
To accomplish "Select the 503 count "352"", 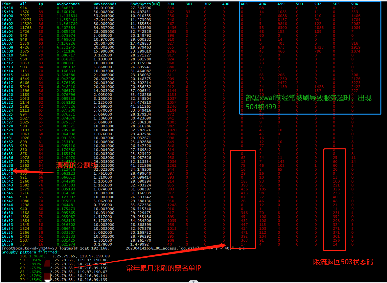I will coord(336,217).
